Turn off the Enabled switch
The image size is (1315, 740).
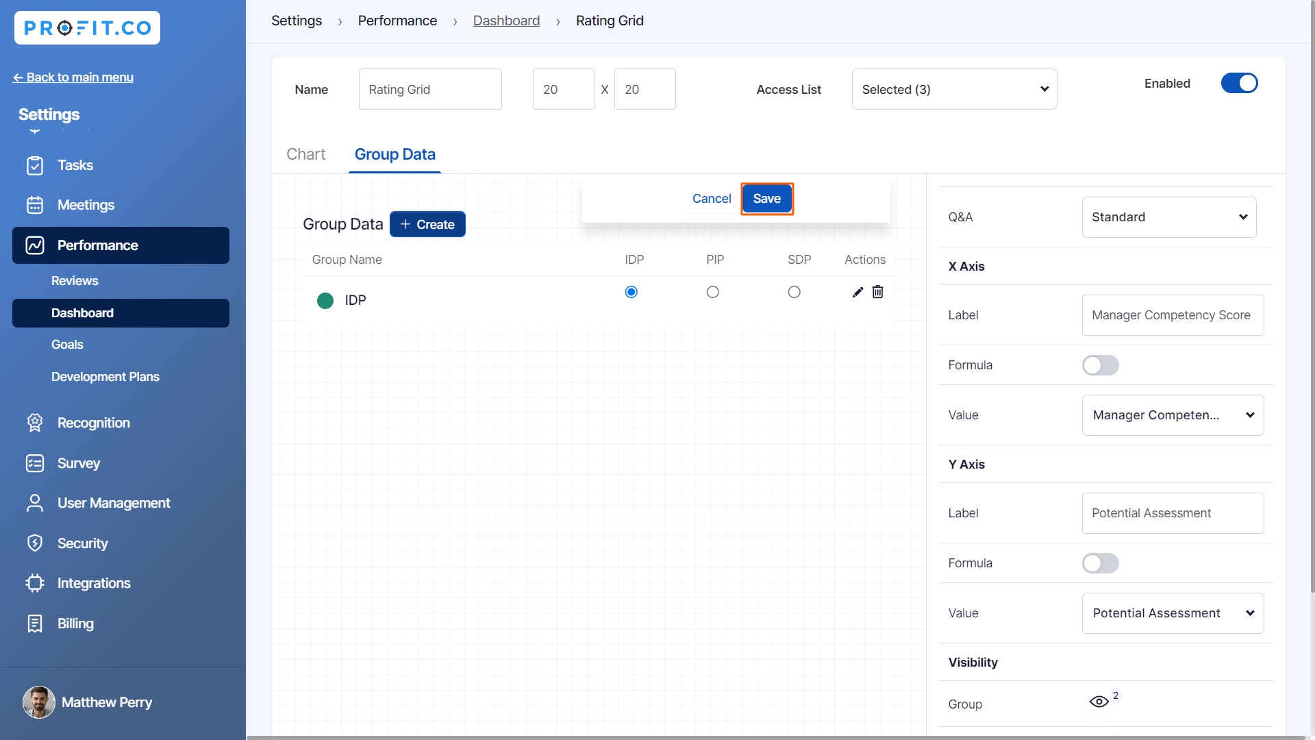[1240, 83]
